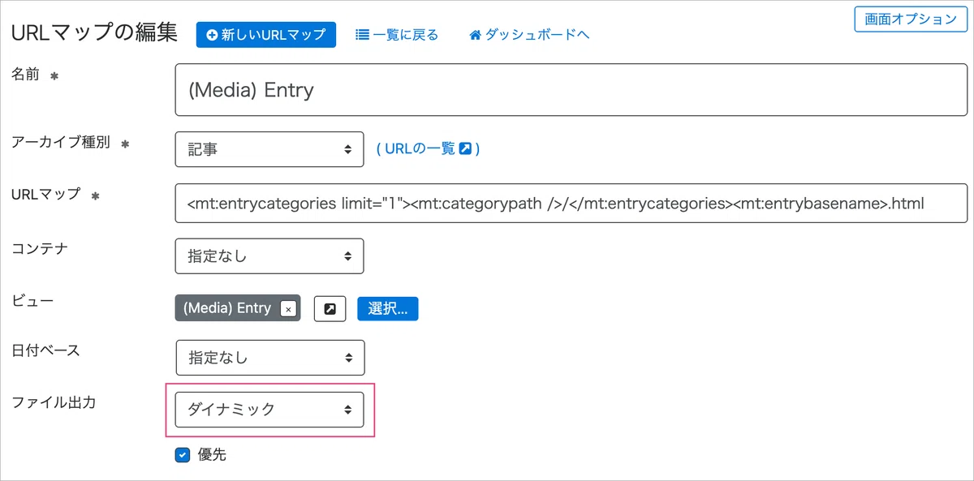Click the ファイル出力 label
Viewport: 974px width, 481px height.
(53, 402)
